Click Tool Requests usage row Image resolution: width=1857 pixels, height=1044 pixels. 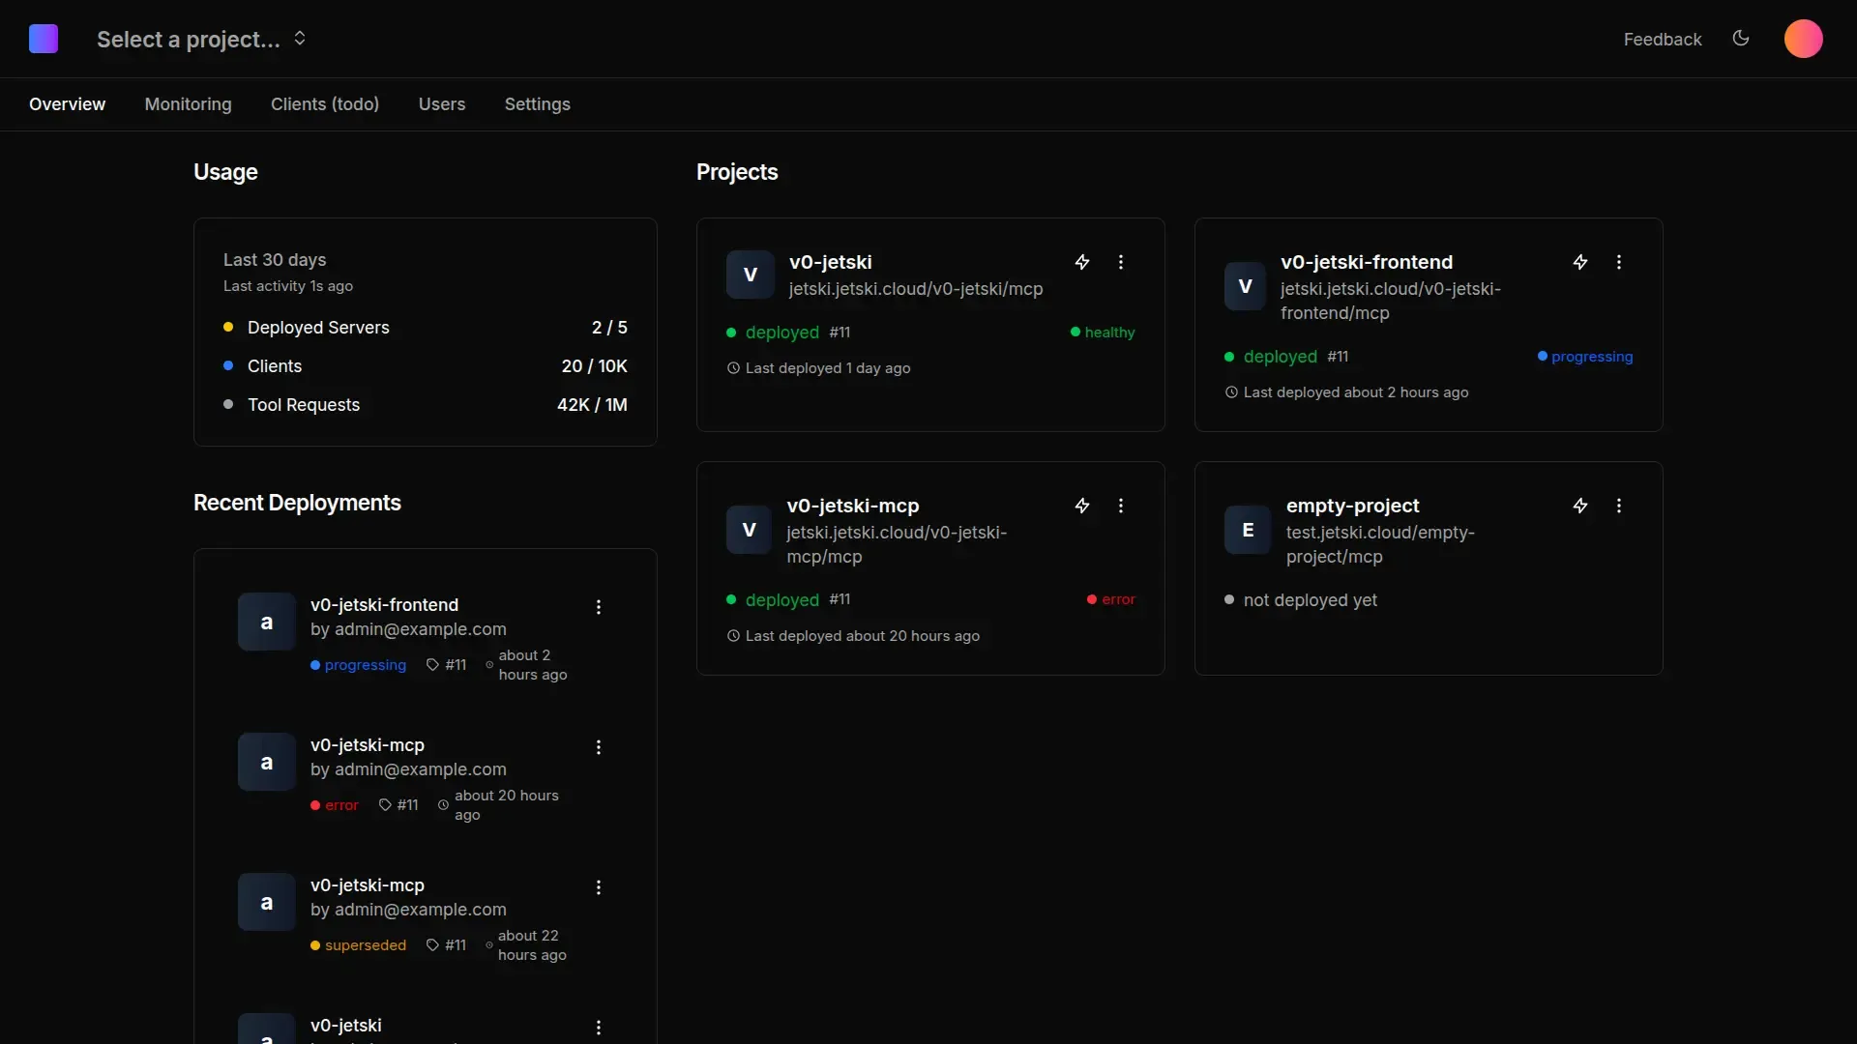coord(426,405)
